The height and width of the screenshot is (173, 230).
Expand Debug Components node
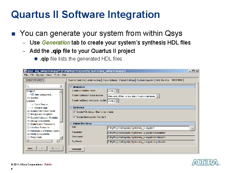point(28,121)
